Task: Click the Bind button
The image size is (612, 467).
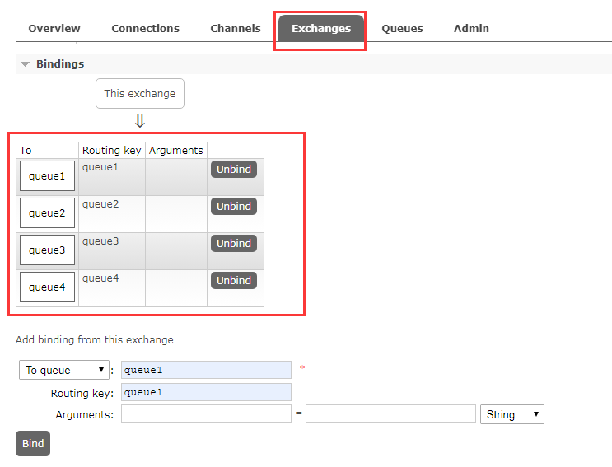Action: [33, 444]
